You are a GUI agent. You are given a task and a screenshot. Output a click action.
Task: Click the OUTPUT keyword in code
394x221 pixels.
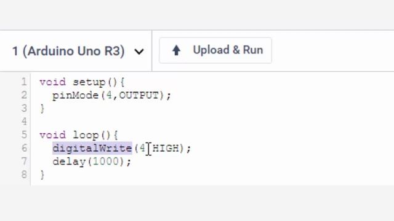pyautogui.click(x=139, y=95)
